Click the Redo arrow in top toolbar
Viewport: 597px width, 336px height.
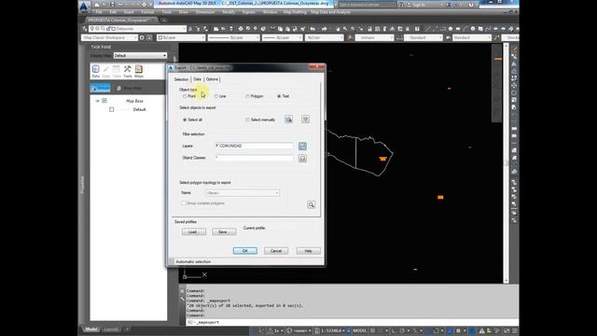324,29
